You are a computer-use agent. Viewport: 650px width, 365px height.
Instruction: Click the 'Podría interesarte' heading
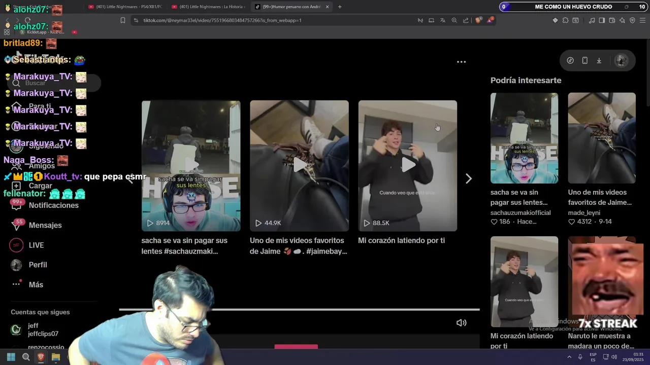point(526,80)
